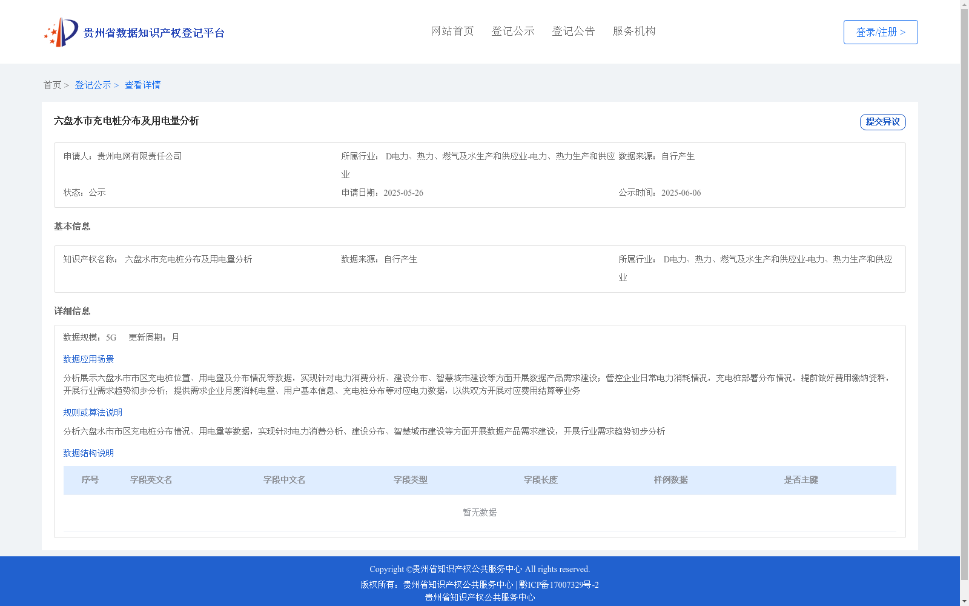Click the scrollbar up arrow

tap(964, 5)
